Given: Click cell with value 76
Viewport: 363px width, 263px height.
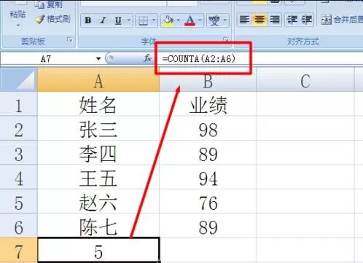Looking at the screenshot, I should click(x=208, y=202).
